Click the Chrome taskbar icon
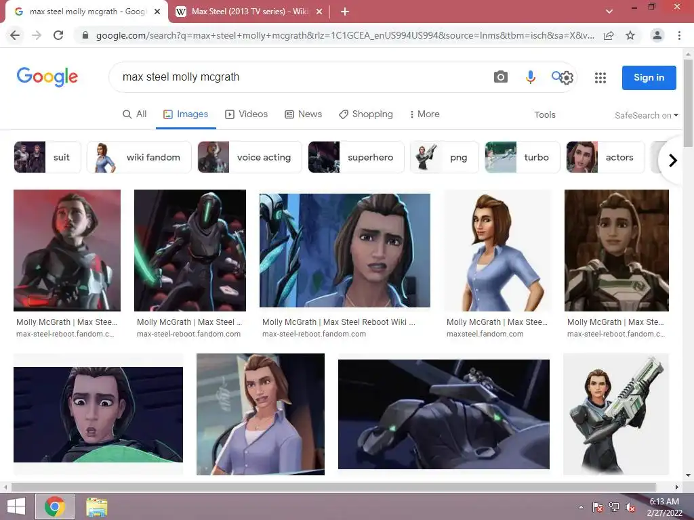 click(55, 506)
